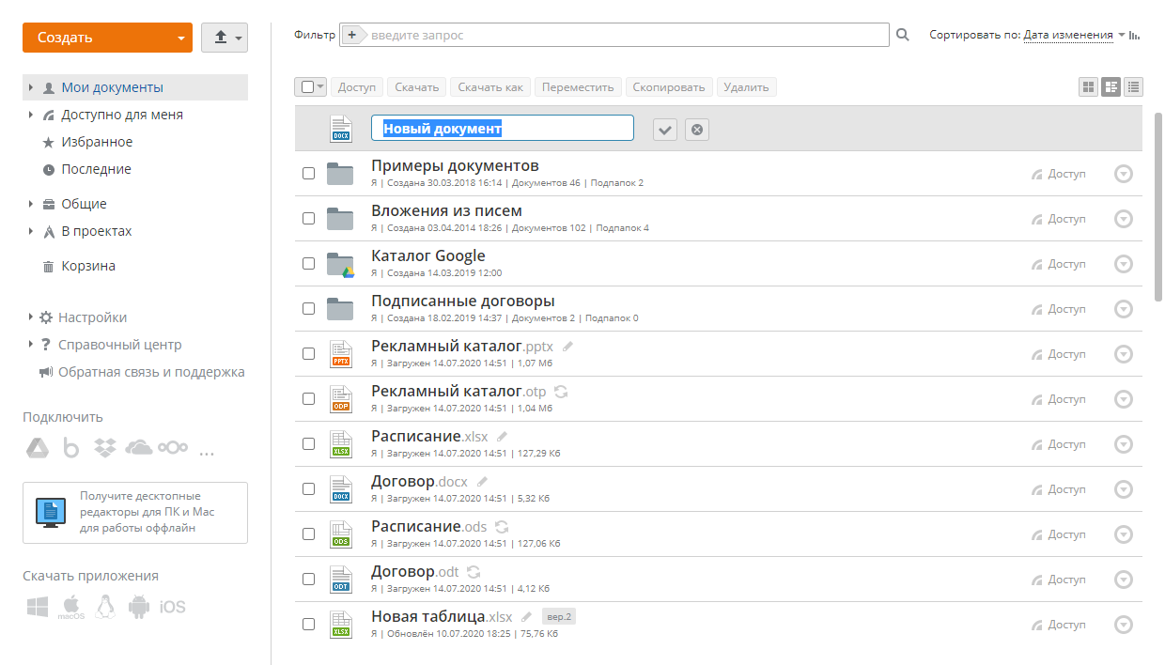Viewport: 1165px width, 665px height.
Task: Connect Nextcloud account icon
Action: [x=173, y=448]
